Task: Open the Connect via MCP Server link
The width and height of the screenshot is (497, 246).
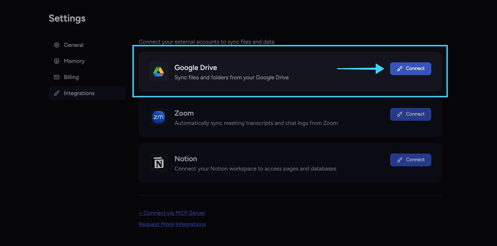Action: pyautogui.click(x=172, y=213)
